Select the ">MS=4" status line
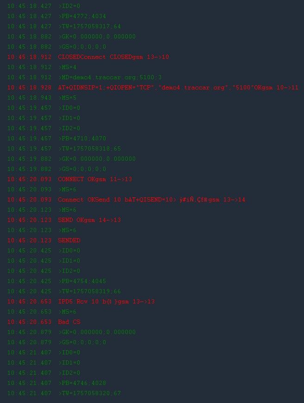304x403 pixels. point(67,67)
